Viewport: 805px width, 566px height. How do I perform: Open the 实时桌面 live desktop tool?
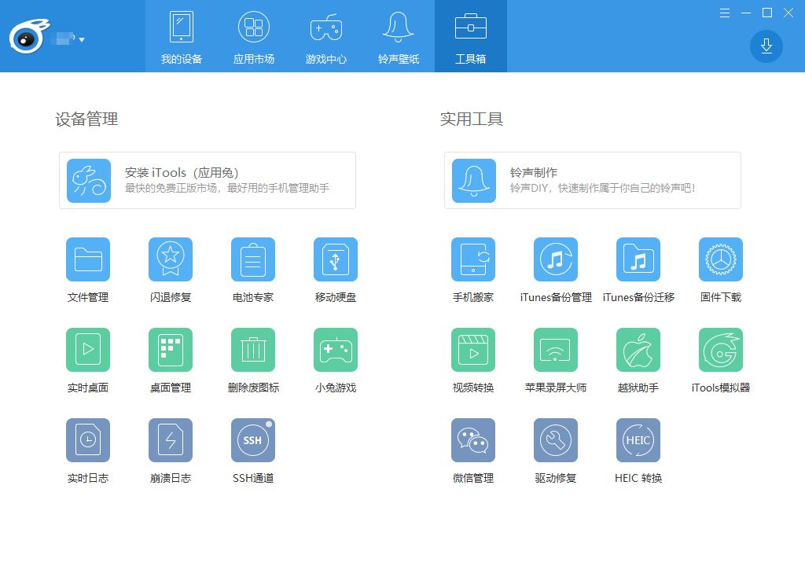point(88,351)
